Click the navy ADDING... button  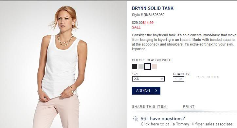tap(146, 91)
